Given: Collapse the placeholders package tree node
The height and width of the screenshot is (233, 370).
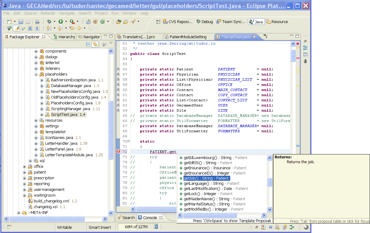Looking at the screenshot, I should tap(36, 74).
